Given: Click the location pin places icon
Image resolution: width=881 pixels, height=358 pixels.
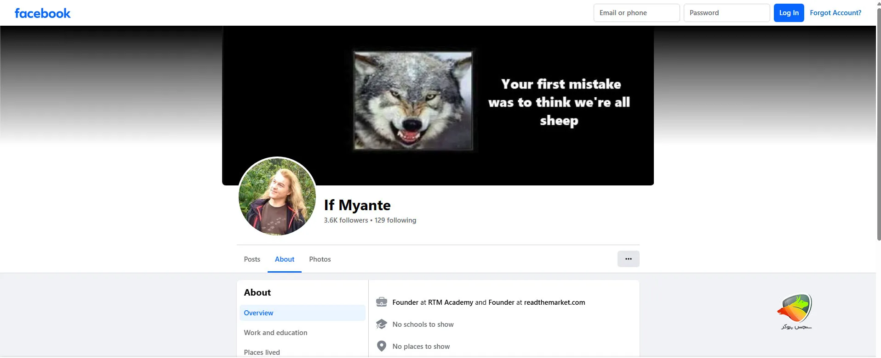Looking at the screenshot, I should (381, 346).
